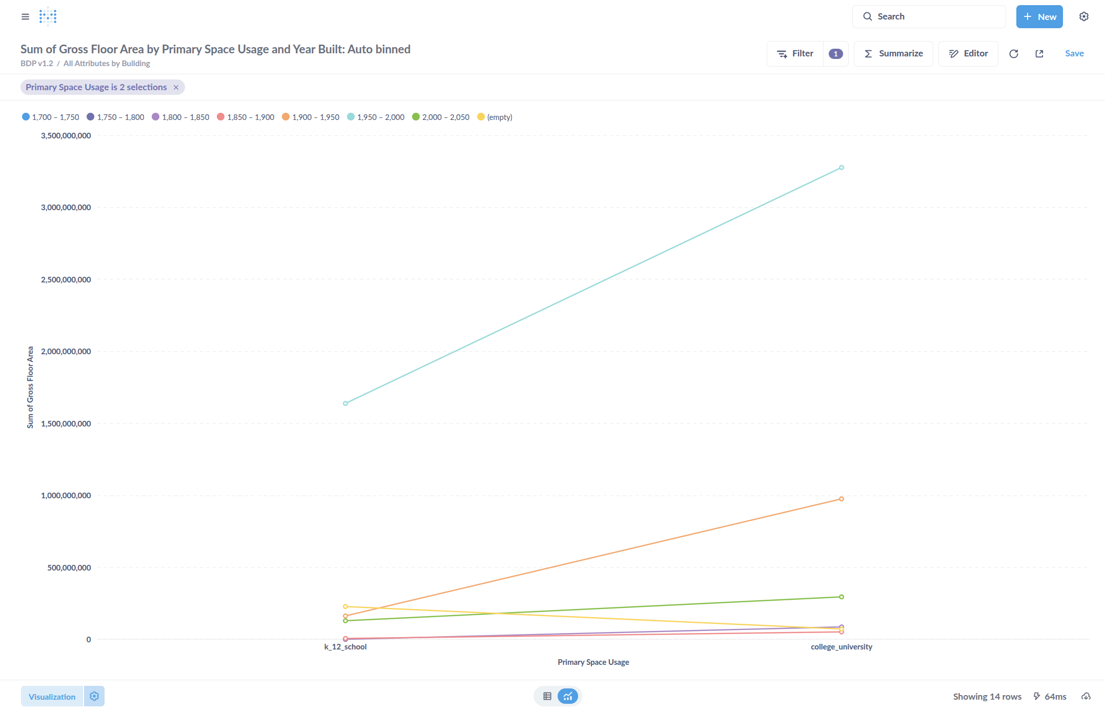Image resolution: width=1105 pixels, height=712 pixels.
Task: Click the Save button
Action: 1074,54
